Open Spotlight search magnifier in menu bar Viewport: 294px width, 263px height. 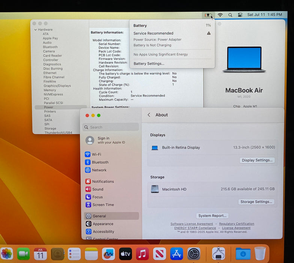(230, 15)
